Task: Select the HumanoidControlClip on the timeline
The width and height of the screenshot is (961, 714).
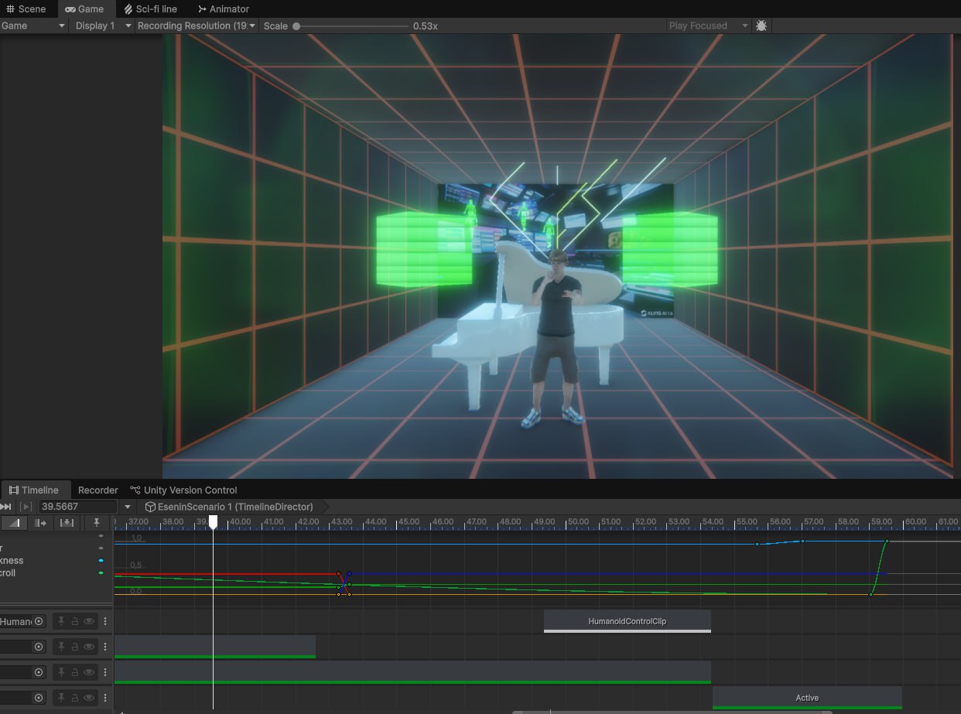Action: click(x=627, y=620)
